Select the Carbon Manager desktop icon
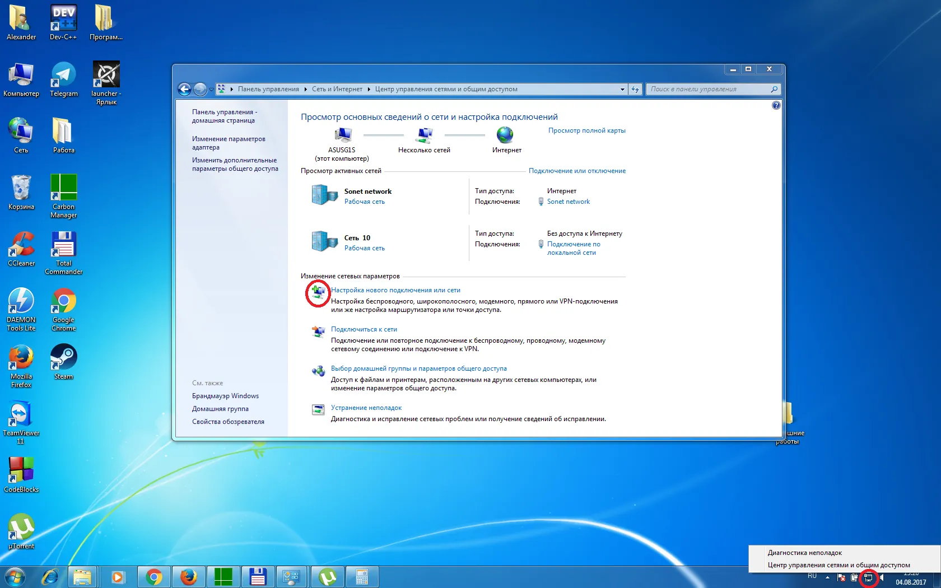Screen dimensions: 941x588 coord(64,196)
